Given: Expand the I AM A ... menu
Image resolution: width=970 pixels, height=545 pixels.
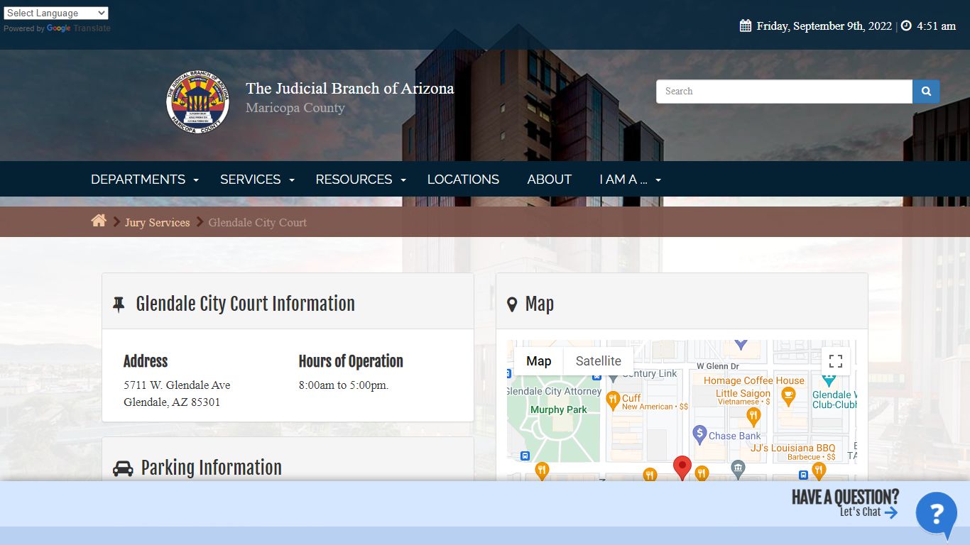Looking at the screenshot, I should tap(630, 180).
